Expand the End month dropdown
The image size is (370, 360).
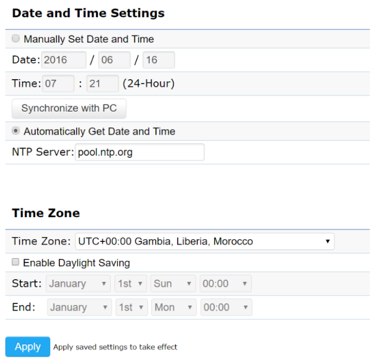[x=79, y=308]
